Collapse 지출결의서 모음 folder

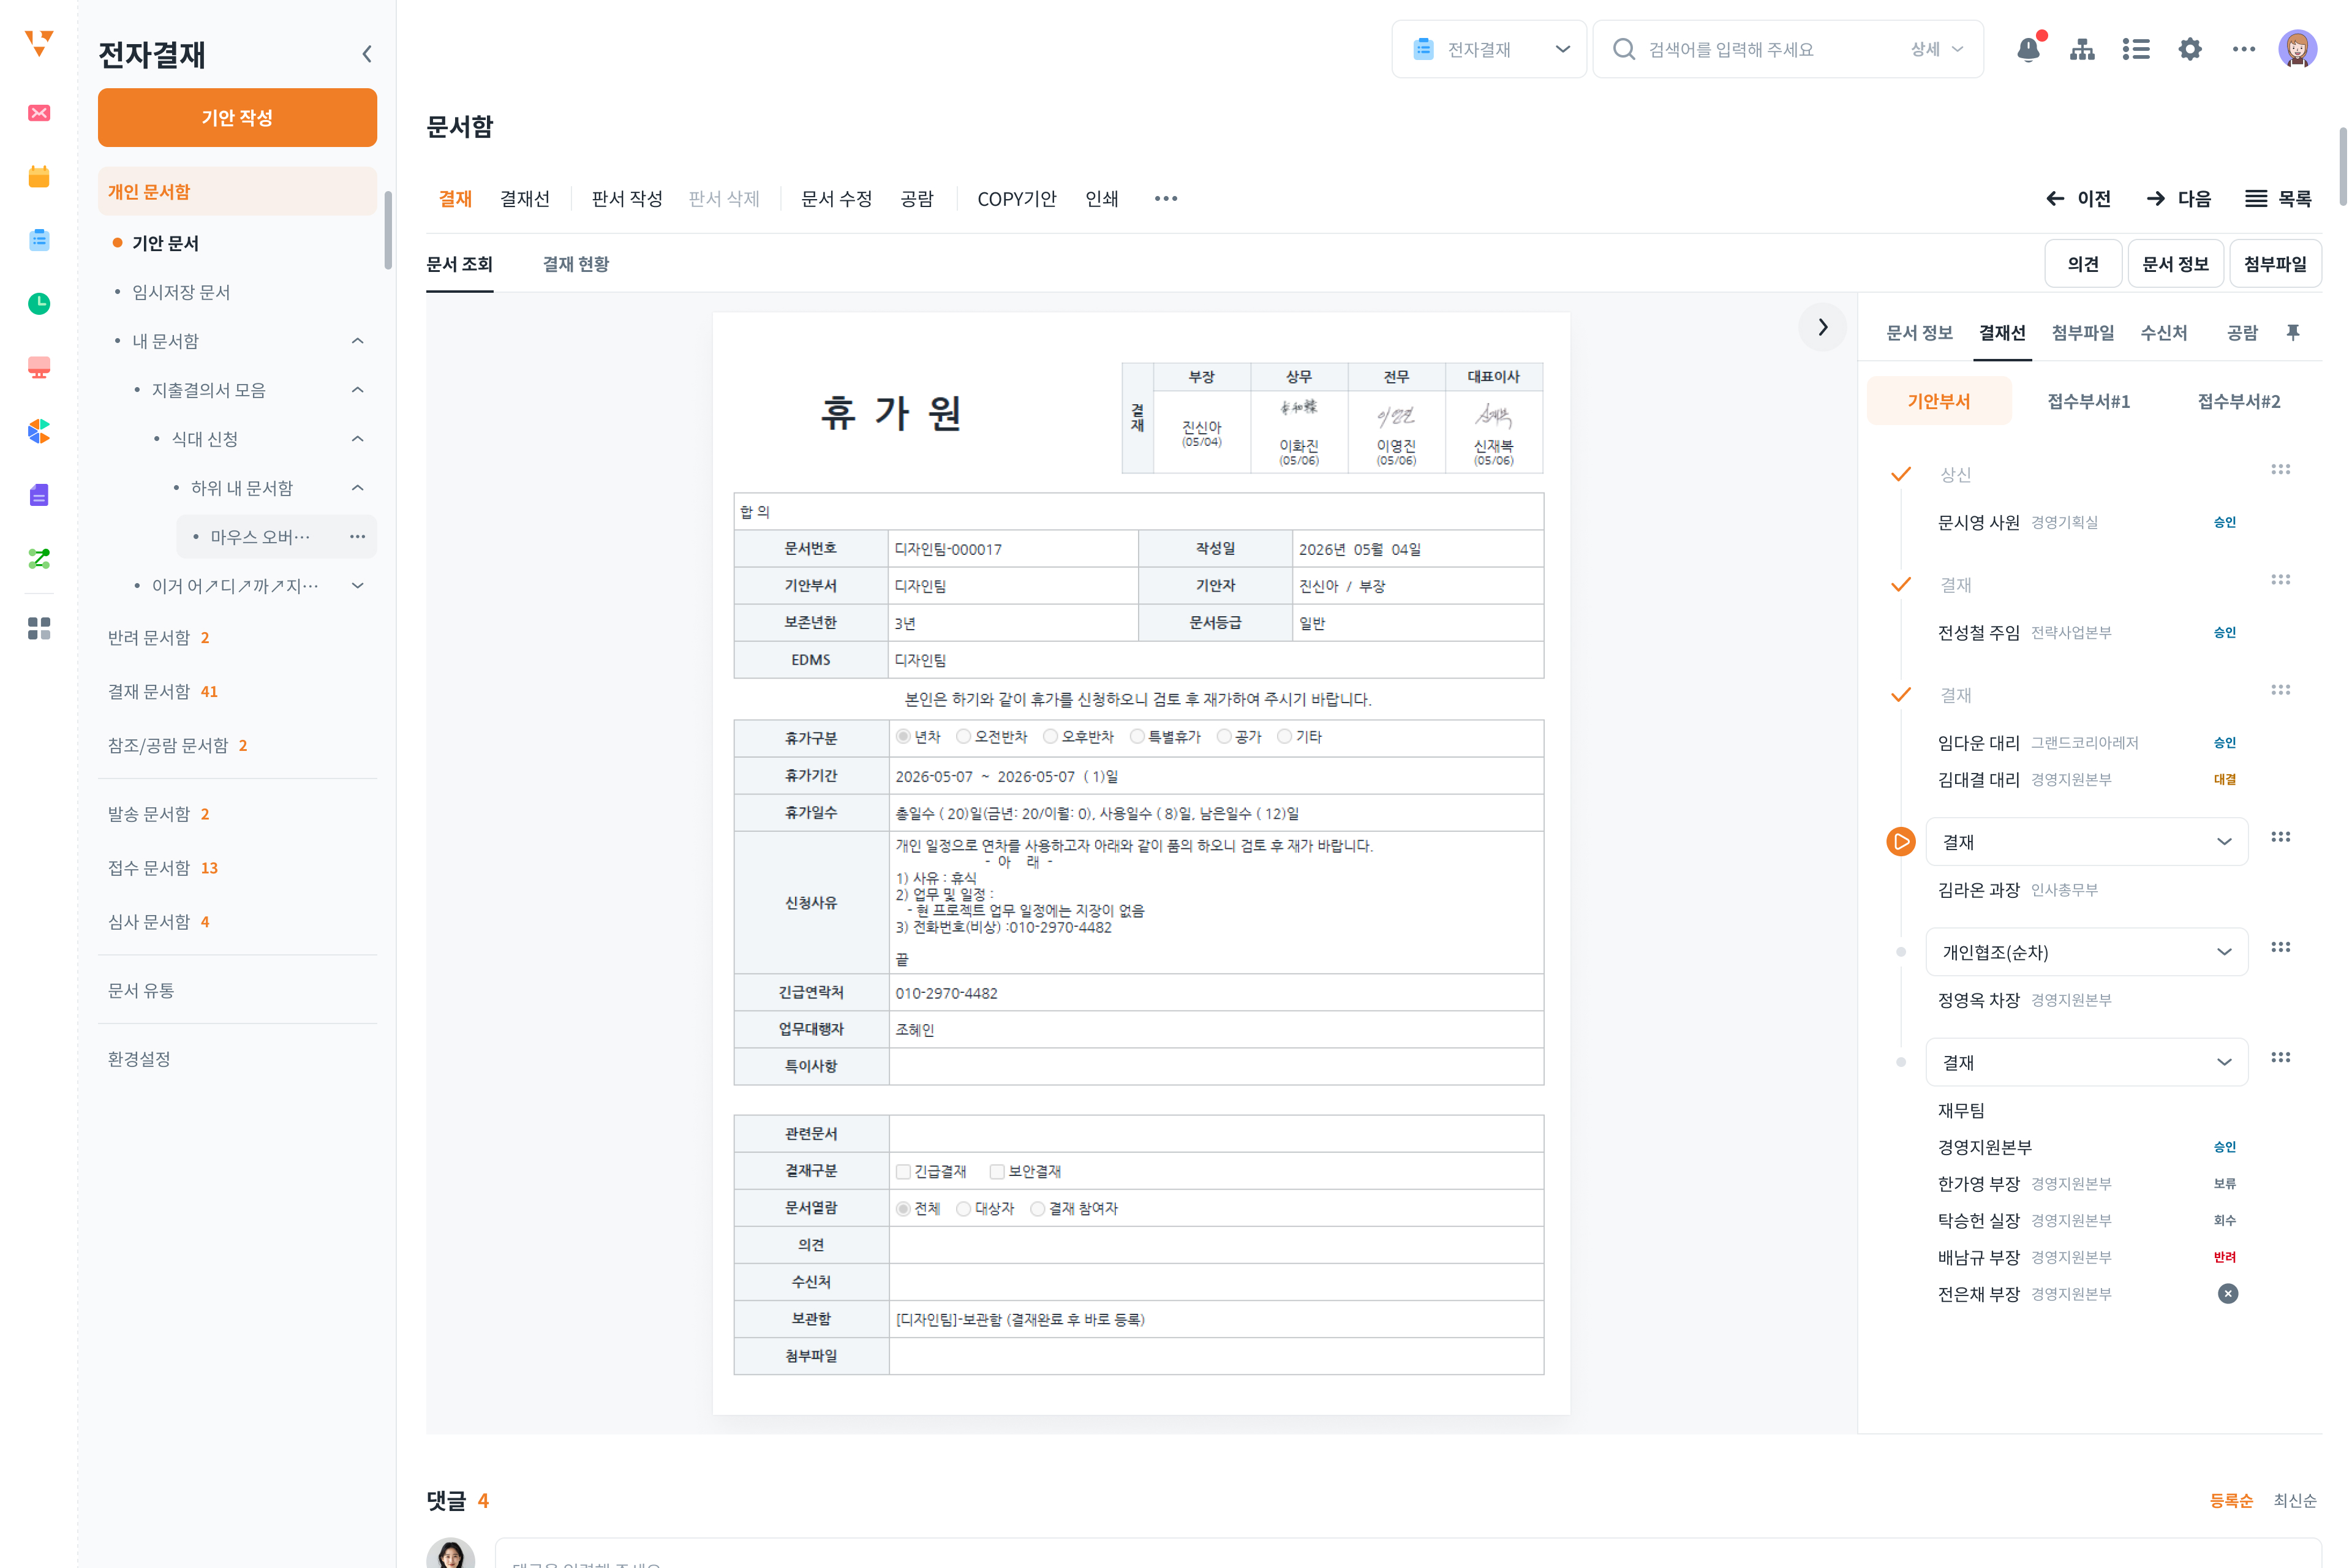point(357,390)
